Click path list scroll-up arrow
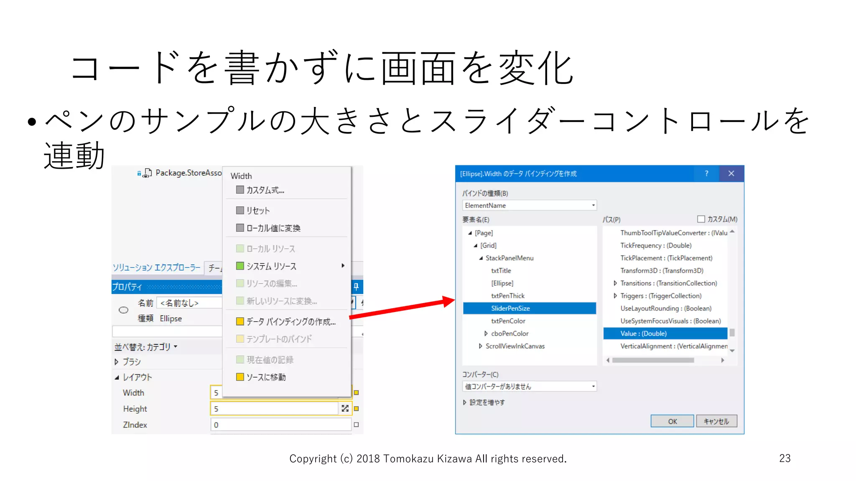The height and width of the screenshot is (481, 856). (x=732, y=231)
